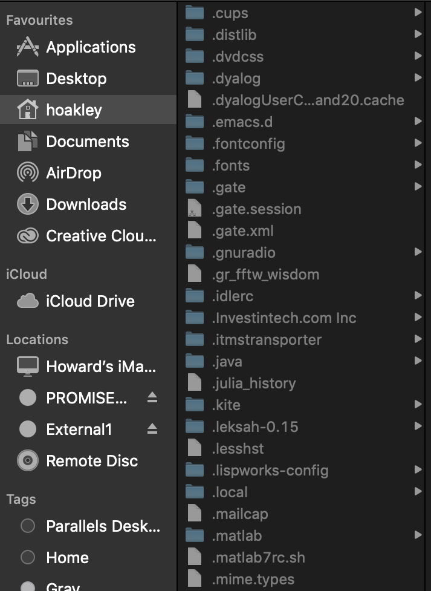The width and height of the screenshot is (431, 591).
Task: Open the .Investintech.com Inc folder
Action: coord(284,318)
